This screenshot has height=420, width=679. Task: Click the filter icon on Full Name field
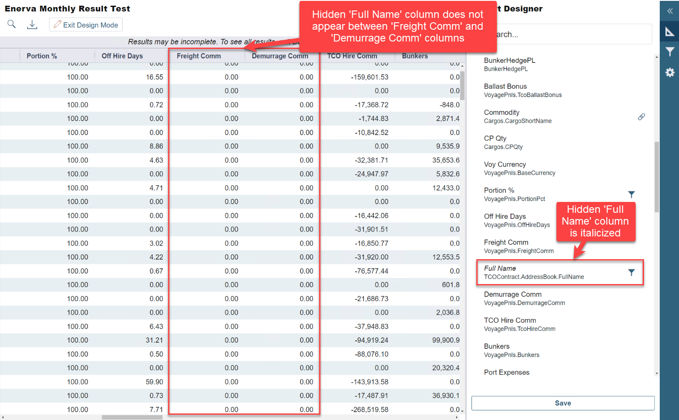(631, 272)
